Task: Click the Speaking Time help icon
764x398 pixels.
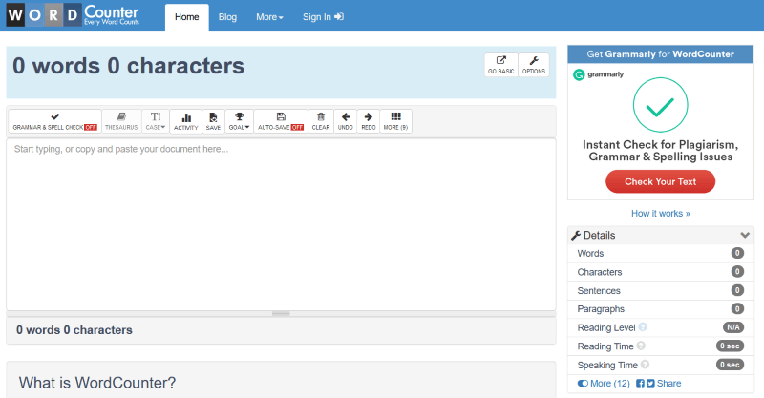Action: pos(645,365)
